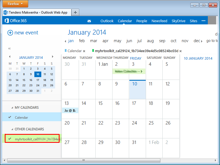This screenshot has width=220, height=165.
Task: Select Calendar row under My Calendars
Action: pos(32,117)
